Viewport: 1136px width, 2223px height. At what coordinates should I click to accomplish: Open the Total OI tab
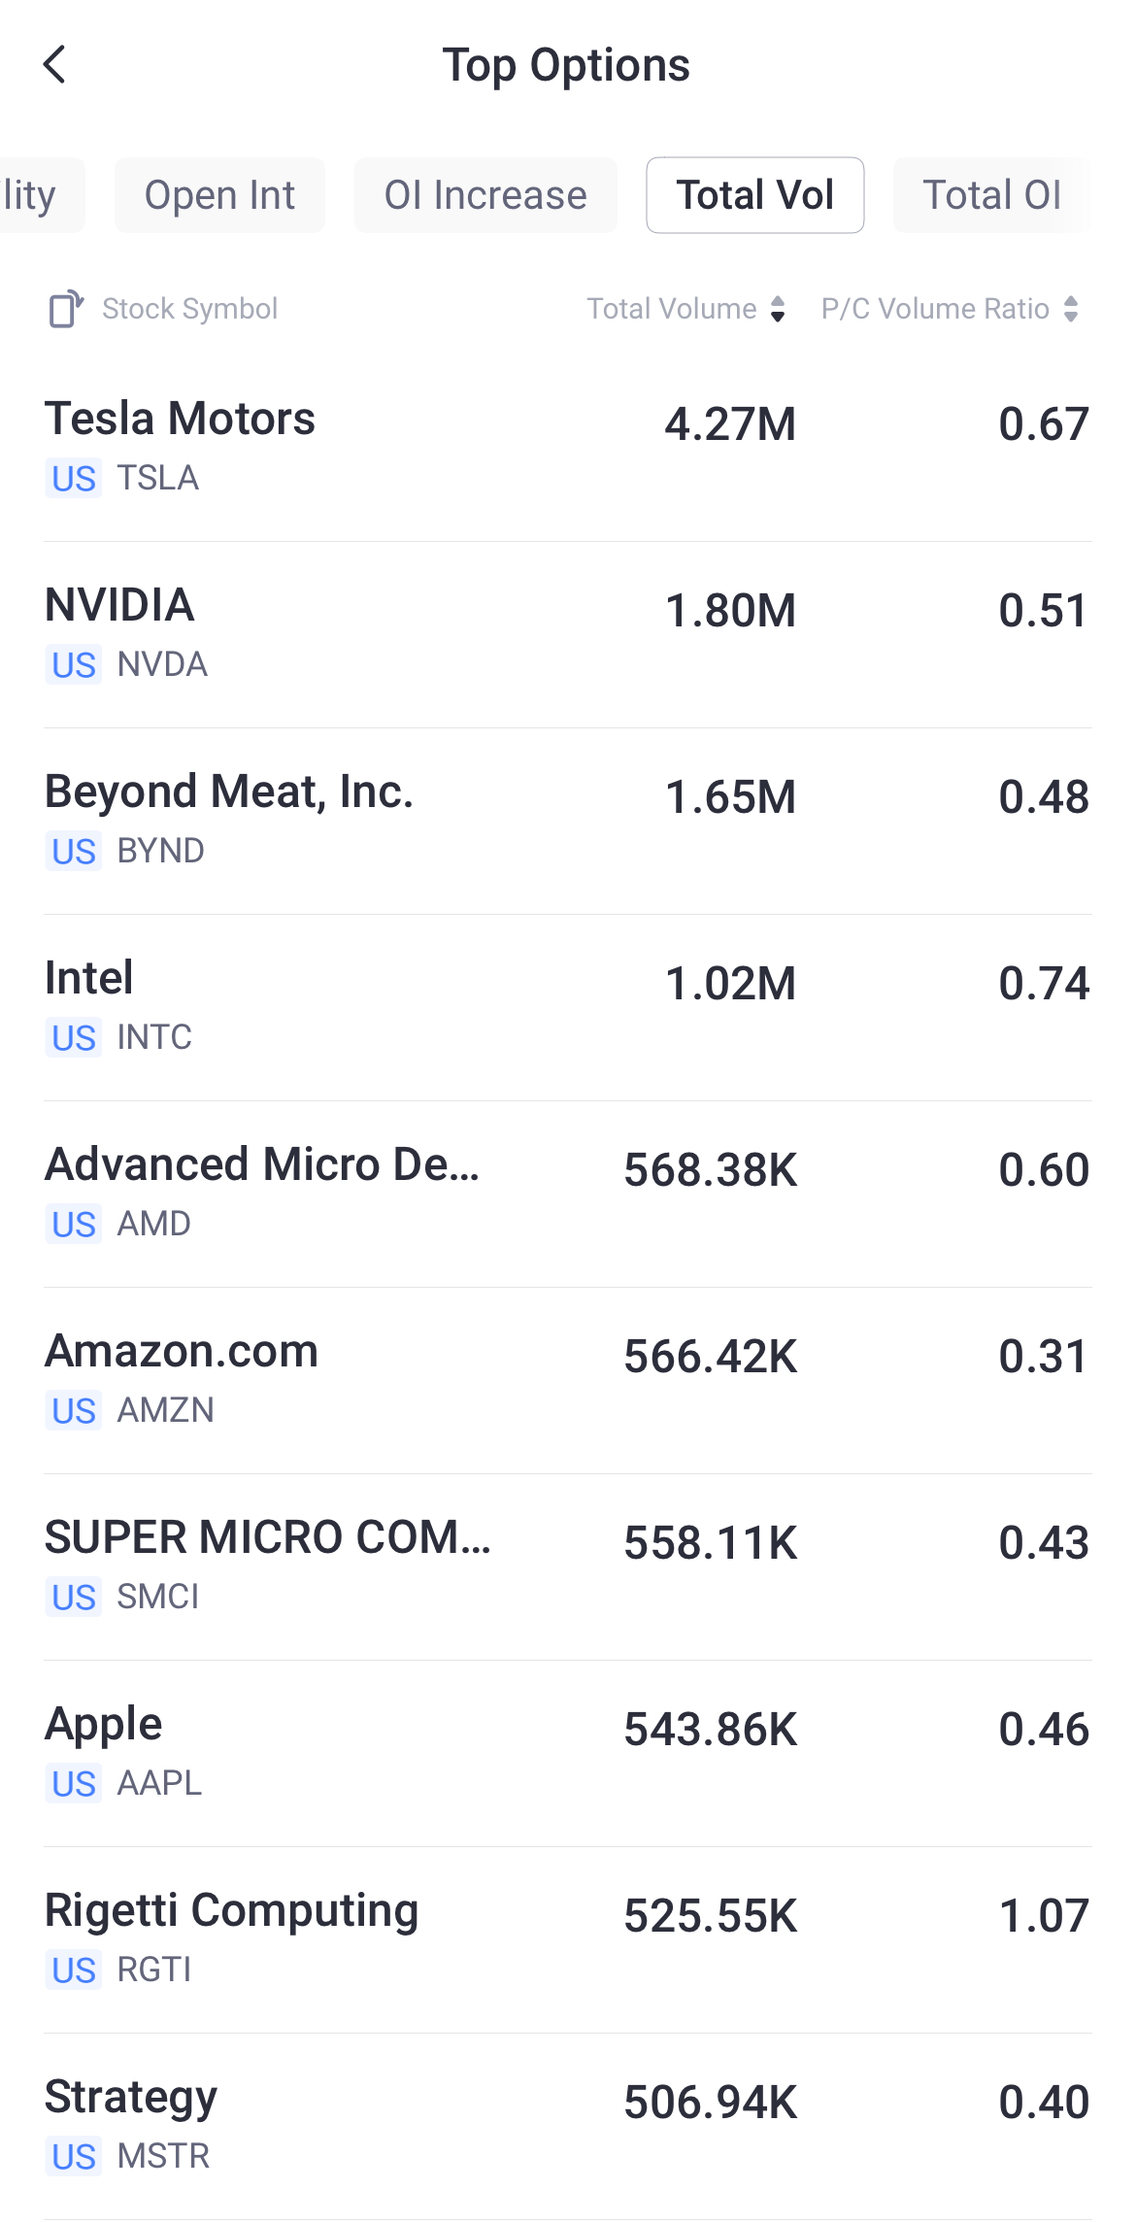[x=991, y=195]
